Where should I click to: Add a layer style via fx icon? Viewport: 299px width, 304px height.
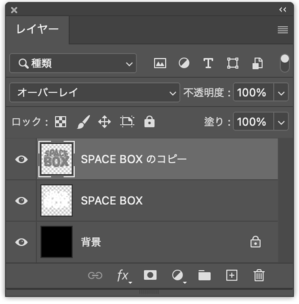(123, 276)
